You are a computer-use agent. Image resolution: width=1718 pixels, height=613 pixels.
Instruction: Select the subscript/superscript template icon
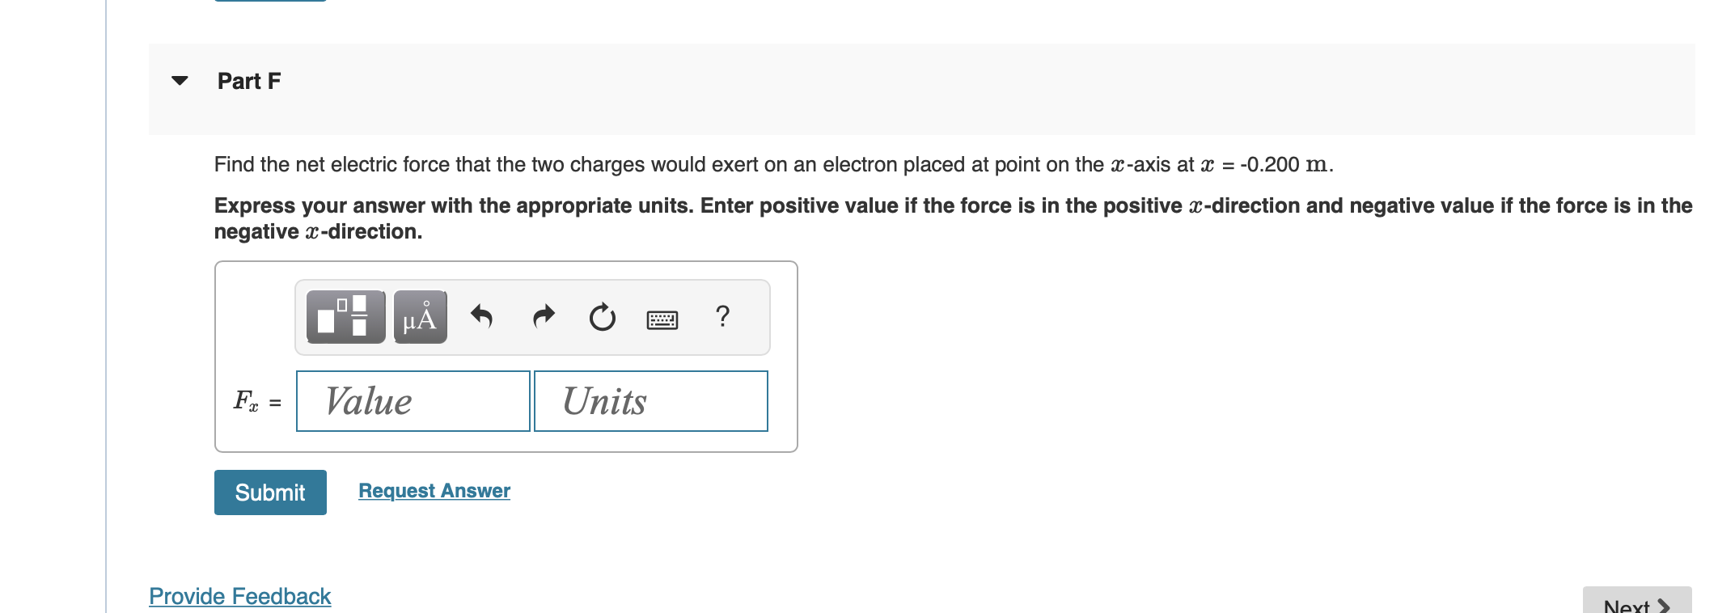tap(344, 318)
